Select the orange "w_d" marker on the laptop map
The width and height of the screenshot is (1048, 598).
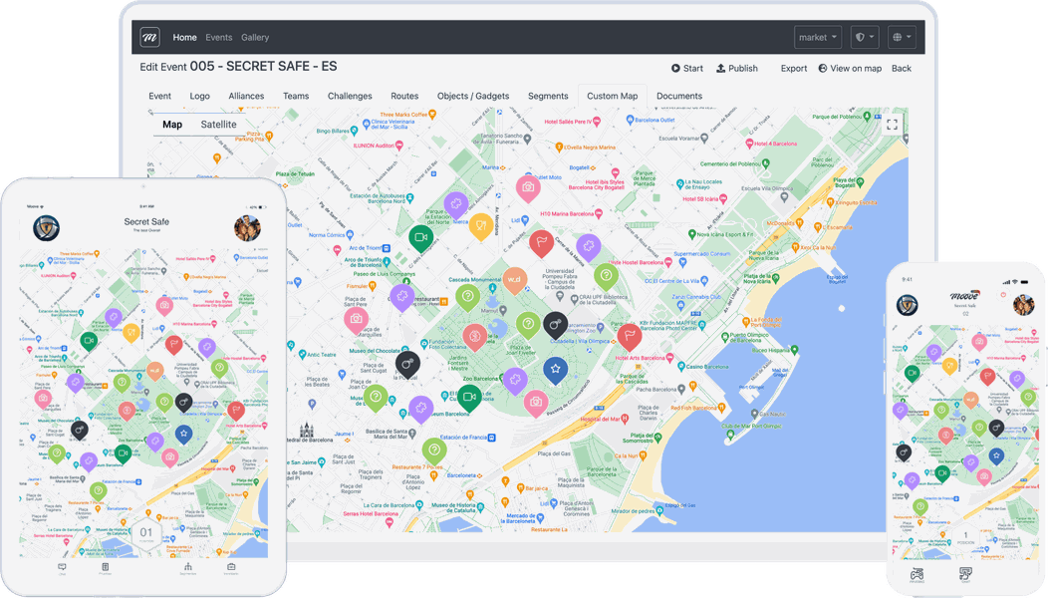(514, 280)
